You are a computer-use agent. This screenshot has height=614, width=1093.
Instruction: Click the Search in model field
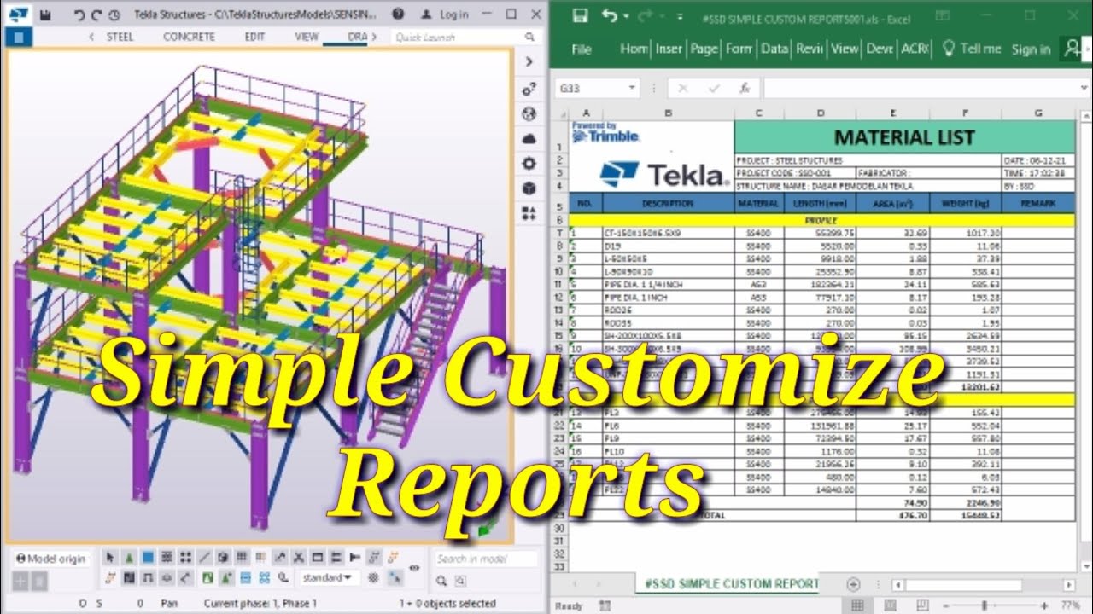[x=486, y=559]
